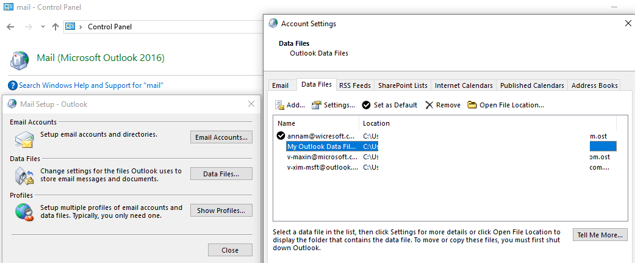
Task: Click the address bar breadcrumb chevron
Action: (81, 27)
